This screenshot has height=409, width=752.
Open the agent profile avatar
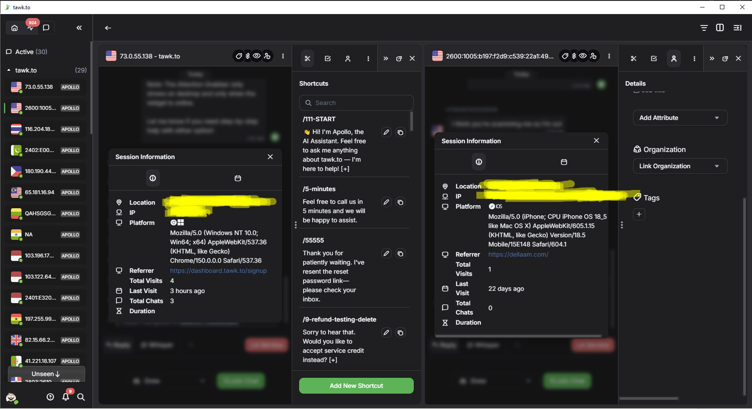pyautogui.click(x=11, y=398)
